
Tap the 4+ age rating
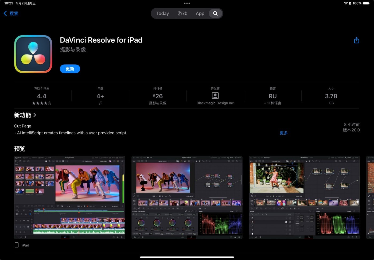point(100,96)
